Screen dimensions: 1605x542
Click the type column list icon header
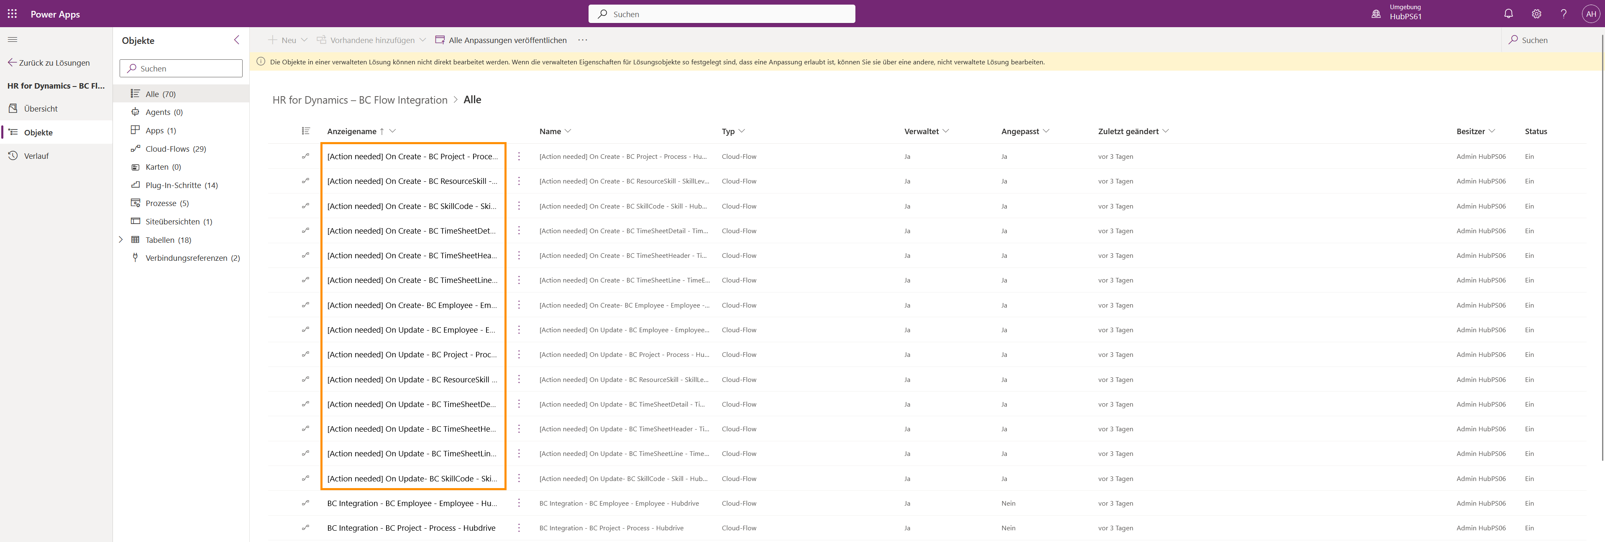(x=305, y=131)
